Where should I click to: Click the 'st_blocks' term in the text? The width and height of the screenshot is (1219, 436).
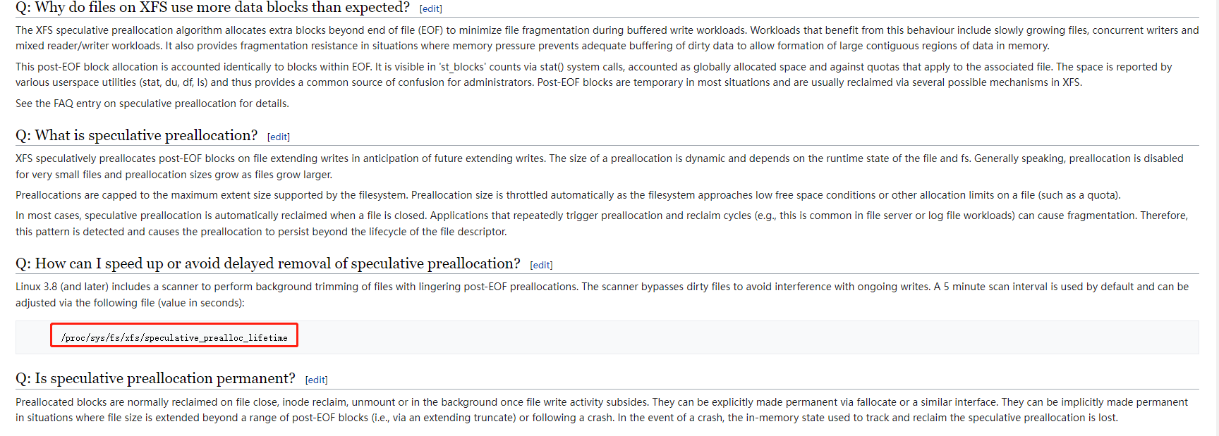462,67
